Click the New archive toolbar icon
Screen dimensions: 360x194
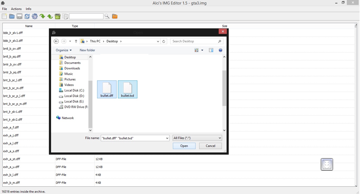4,16
